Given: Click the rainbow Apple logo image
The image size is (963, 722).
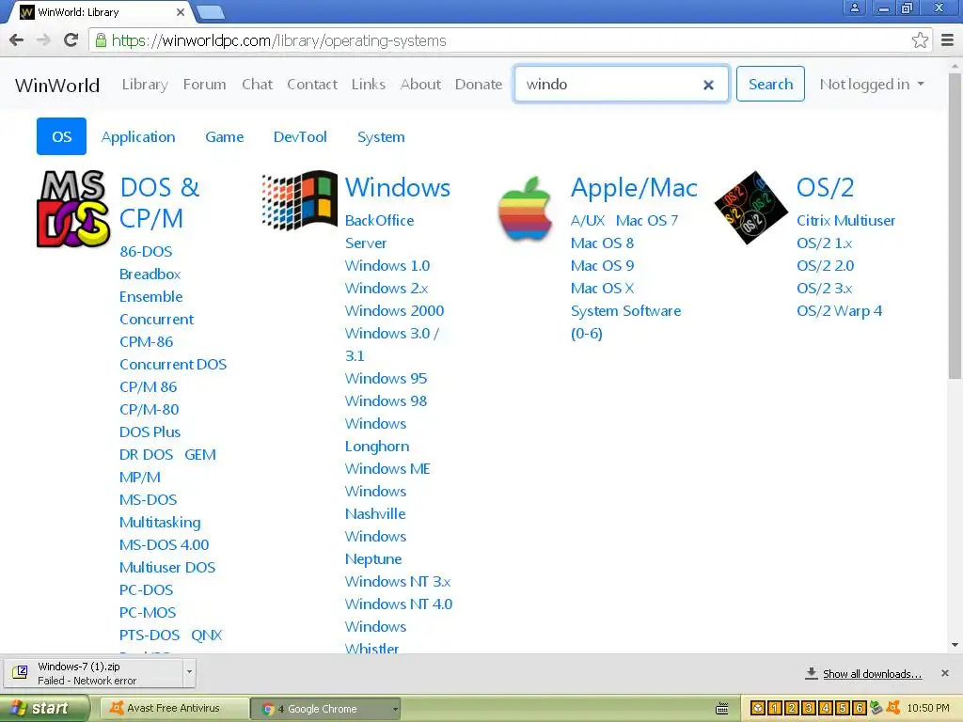Looking at the screenshot, I should [x=525, y=208].
